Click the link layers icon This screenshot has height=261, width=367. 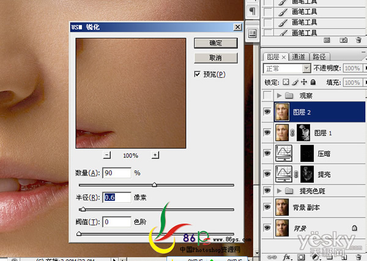coord(272,257)
